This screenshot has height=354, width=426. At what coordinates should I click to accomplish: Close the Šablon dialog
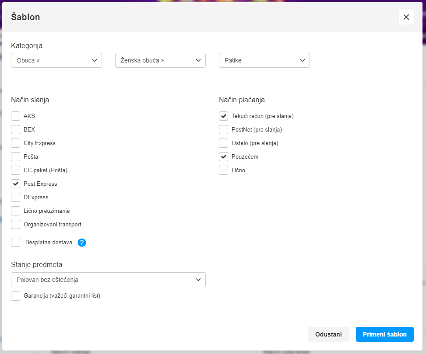coord(406,17)
